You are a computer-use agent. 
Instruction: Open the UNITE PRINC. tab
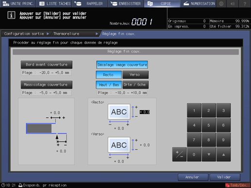(x=18, y=3)
